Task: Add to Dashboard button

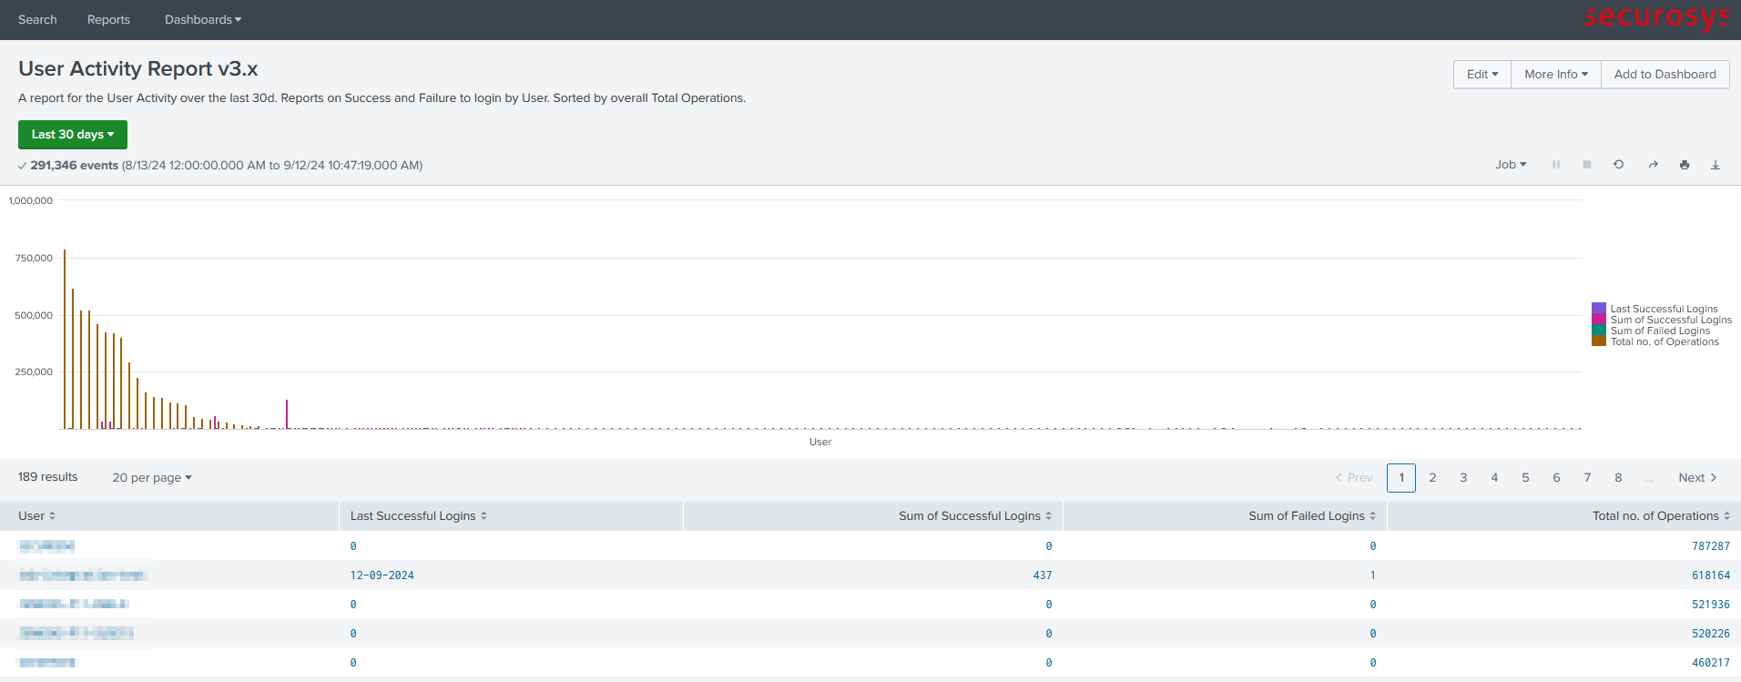Action: [x=1665, y=75]
